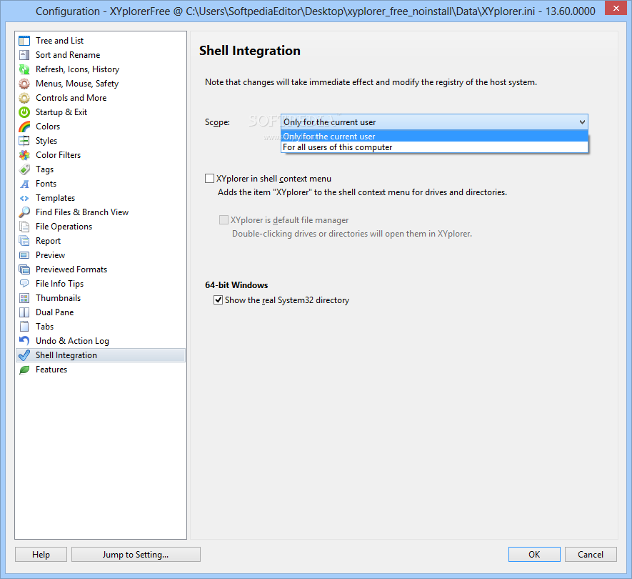Click the Features leaf icon

[24, 370]
